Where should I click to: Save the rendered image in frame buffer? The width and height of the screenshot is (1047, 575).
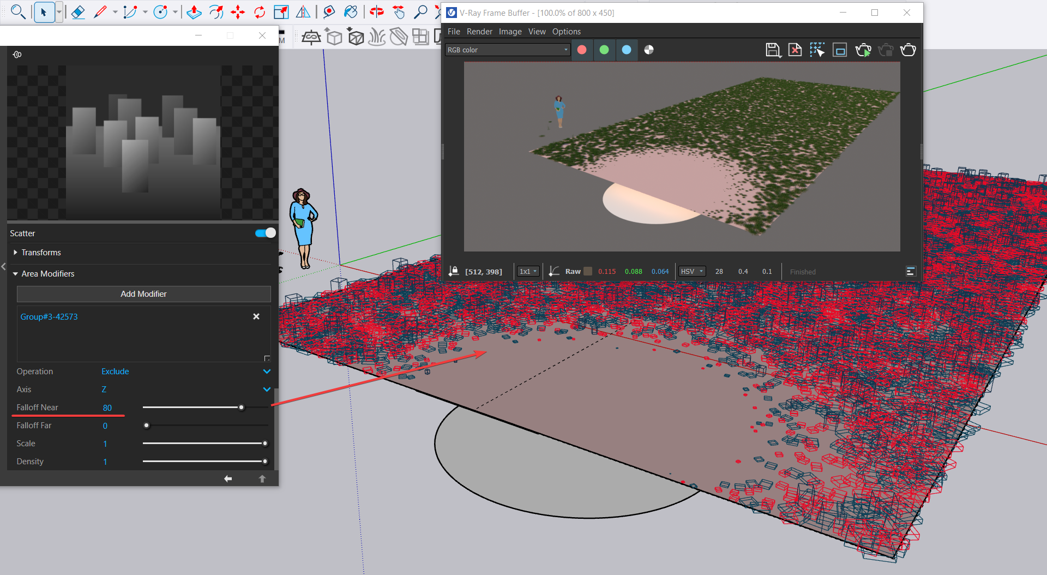[773, 50]
